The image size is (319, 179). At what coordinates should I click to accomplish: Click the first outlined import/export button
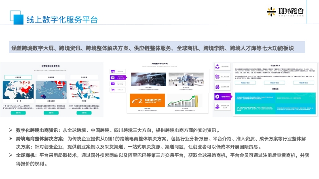[245, 83]
